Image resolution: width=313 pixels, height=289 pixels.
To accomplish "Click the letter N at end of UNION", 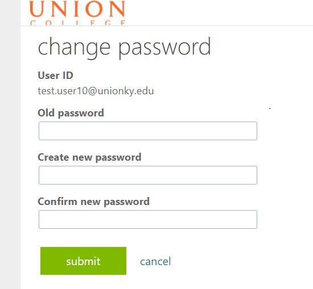I will click(117, 9).
